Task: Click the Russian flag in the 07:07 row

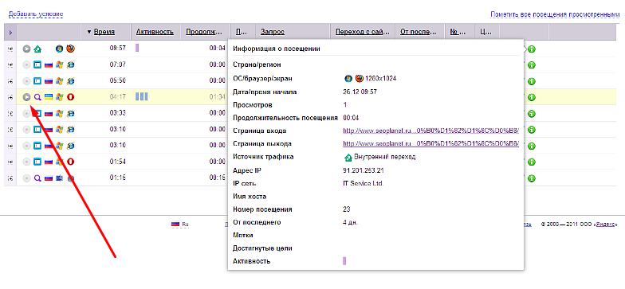Action: tap(49, 65)
